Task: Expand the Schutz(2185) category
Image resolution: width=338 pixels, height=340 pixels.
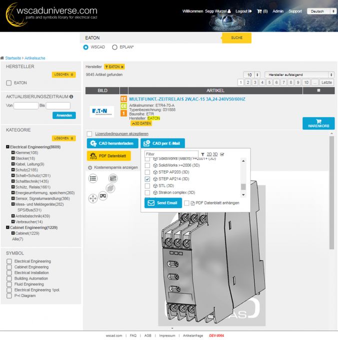Action: pyautogui.click(x=13, y=169)
